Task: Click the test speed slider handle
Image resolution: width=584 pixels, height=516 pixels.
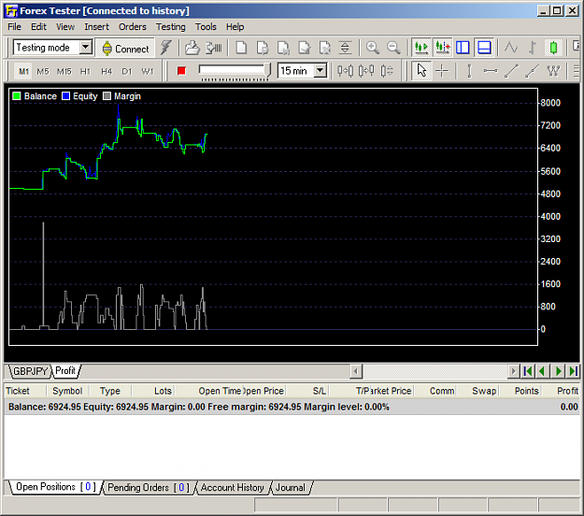Action: 267,70
